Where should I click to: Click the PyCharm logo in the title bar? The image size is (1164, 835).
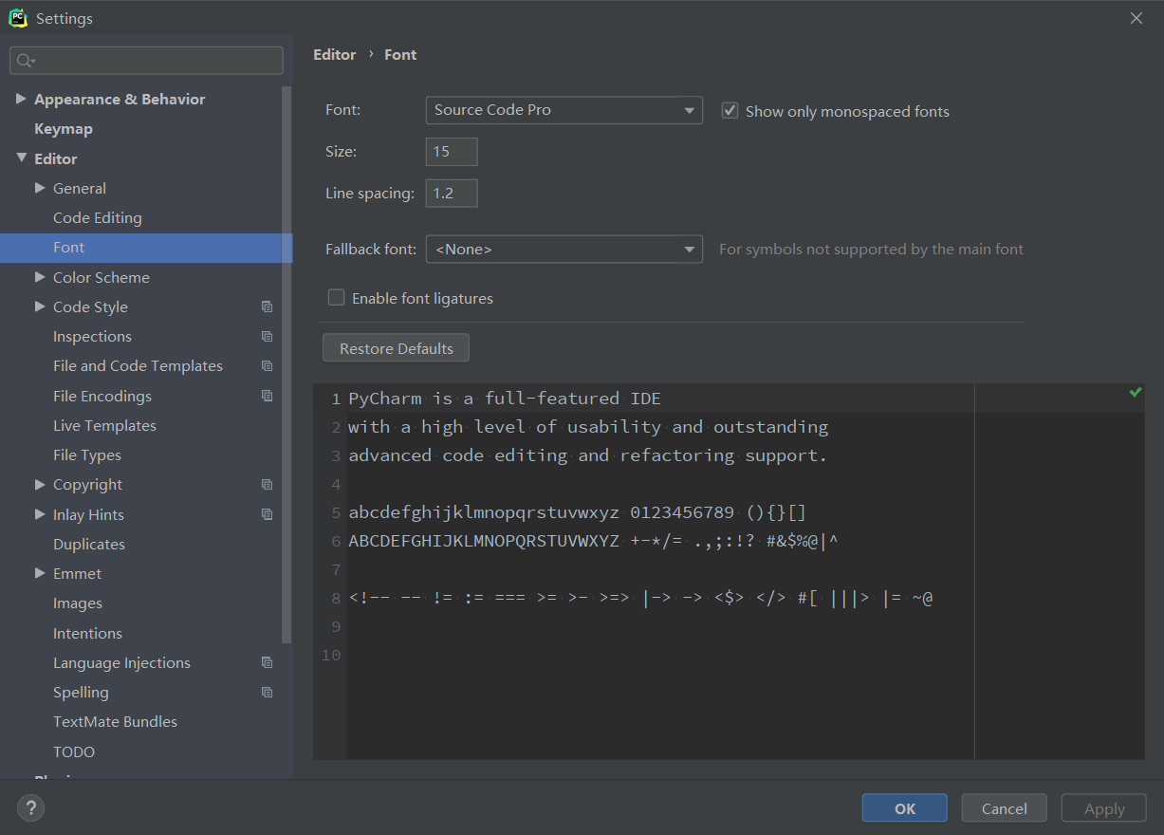pos(18,18)
